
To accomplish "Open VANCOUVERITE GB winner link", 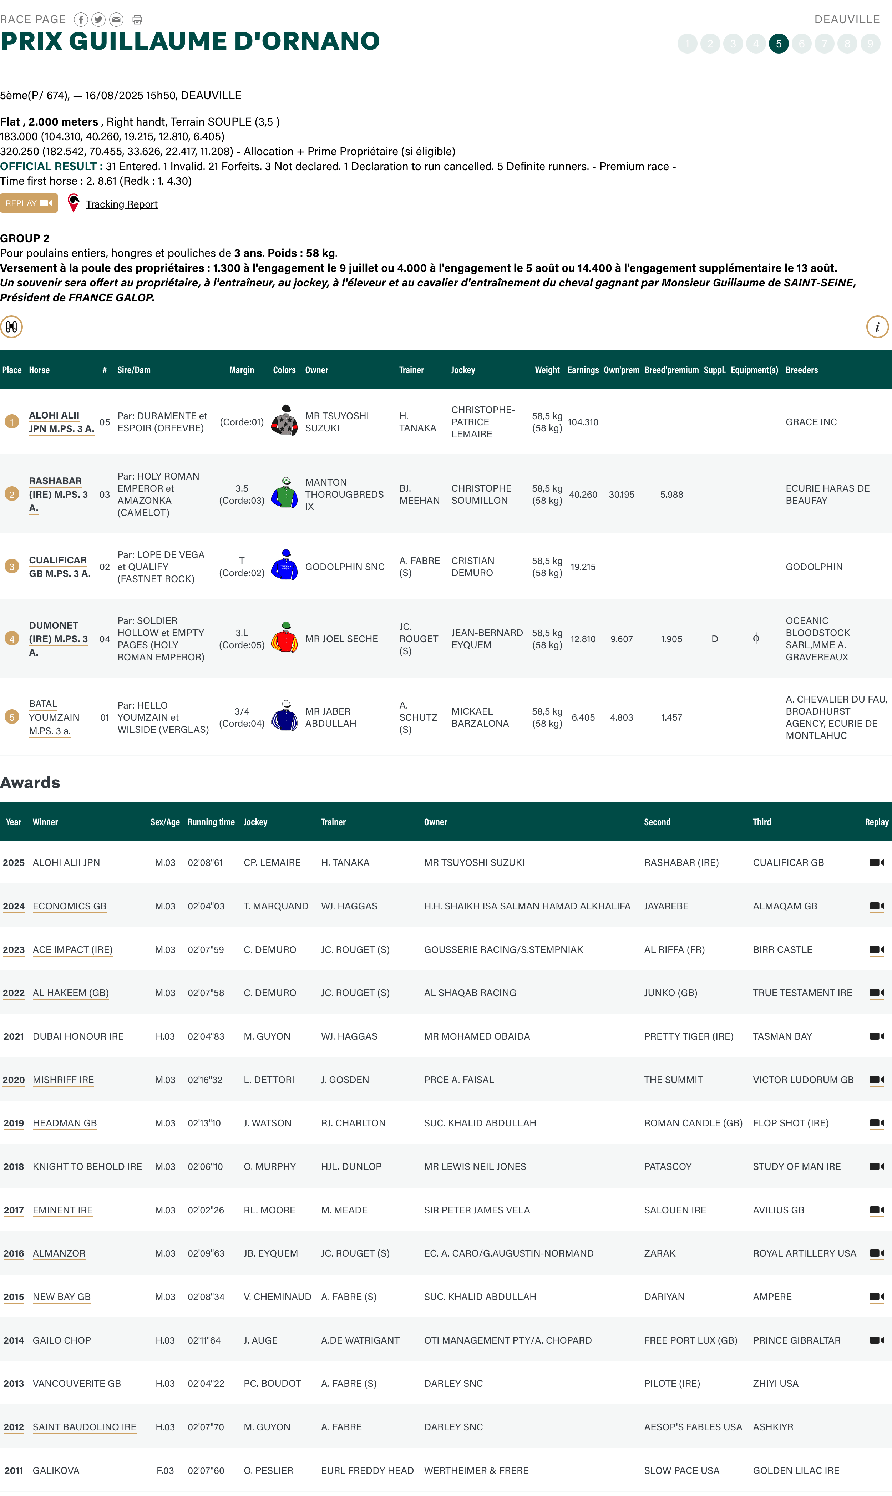I will pyautogui.click(x=77, y=1384).
